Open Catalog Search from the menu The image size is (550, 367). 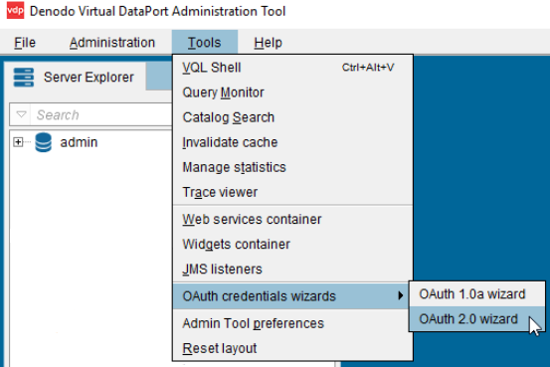[292, 117]
